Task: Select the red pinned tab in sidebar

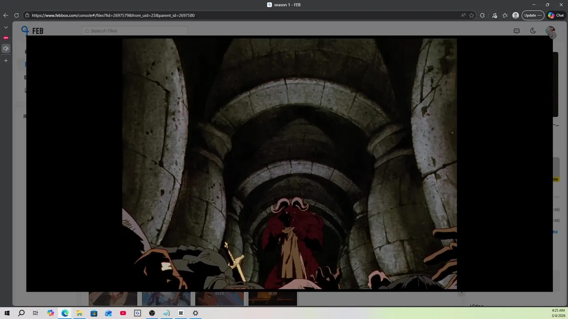Action: [x=6, y=38]
